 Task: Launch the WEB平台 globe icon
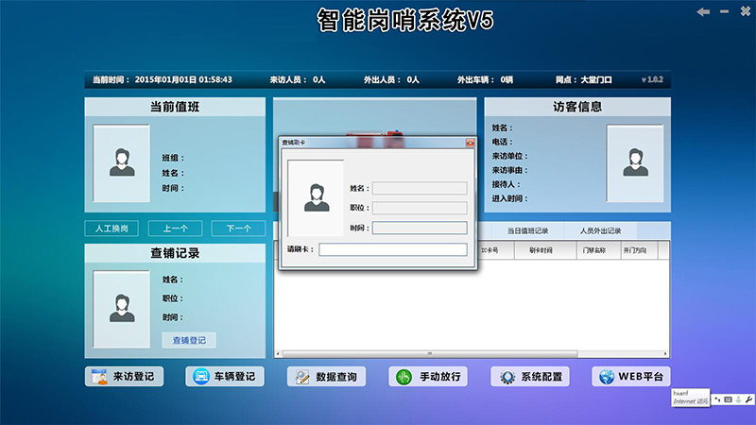(x=606, y=377)
